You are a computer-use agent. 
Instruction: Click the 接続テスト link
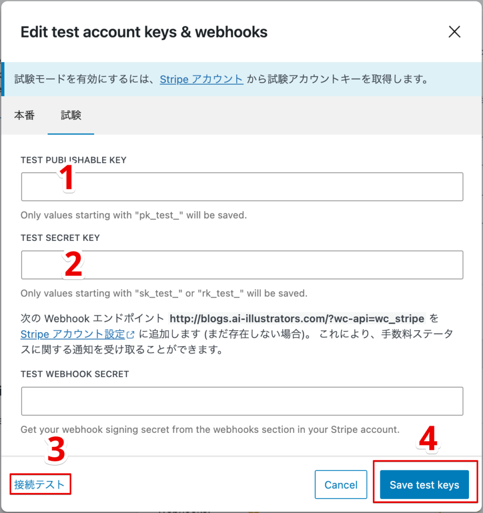tap(40, 484)
